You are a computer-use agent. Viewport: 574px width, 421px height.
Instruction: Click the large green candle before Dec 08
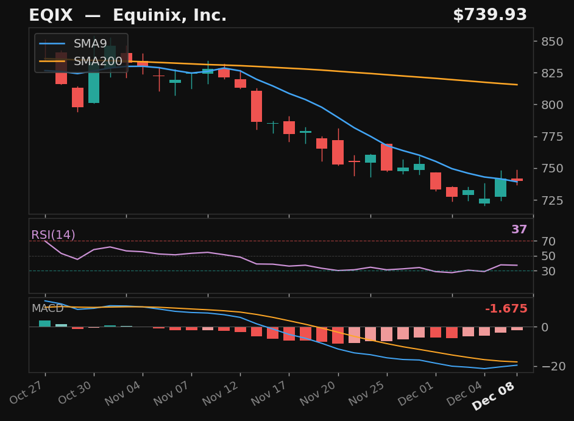click(x=501, y=188)
